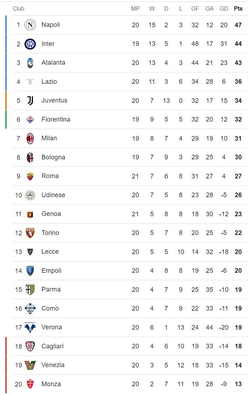
Task: Select the Como table row name
Action: click(x=50, y=308)
